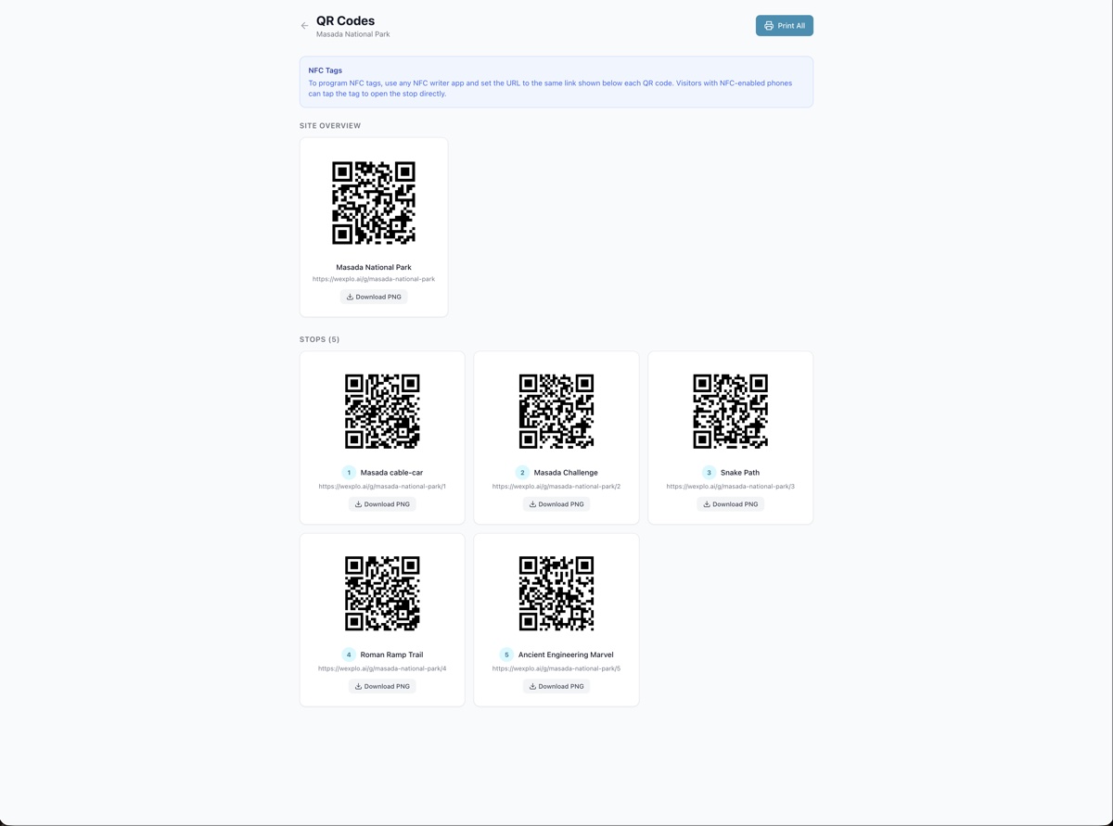Screen dimensions: 1113x826
Task: Click the number 5 badge by Ancient Engineering Marvel
Action: [x=506, y=654]
